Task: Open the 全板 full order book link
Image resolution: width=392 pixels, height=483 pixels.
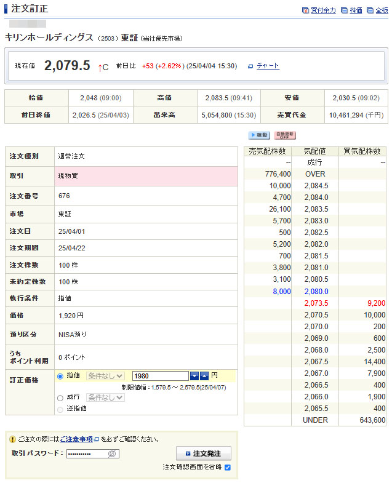Action: [382, 10]
